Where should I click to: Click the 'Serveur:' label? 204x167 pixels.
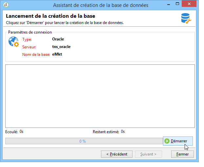29,47
